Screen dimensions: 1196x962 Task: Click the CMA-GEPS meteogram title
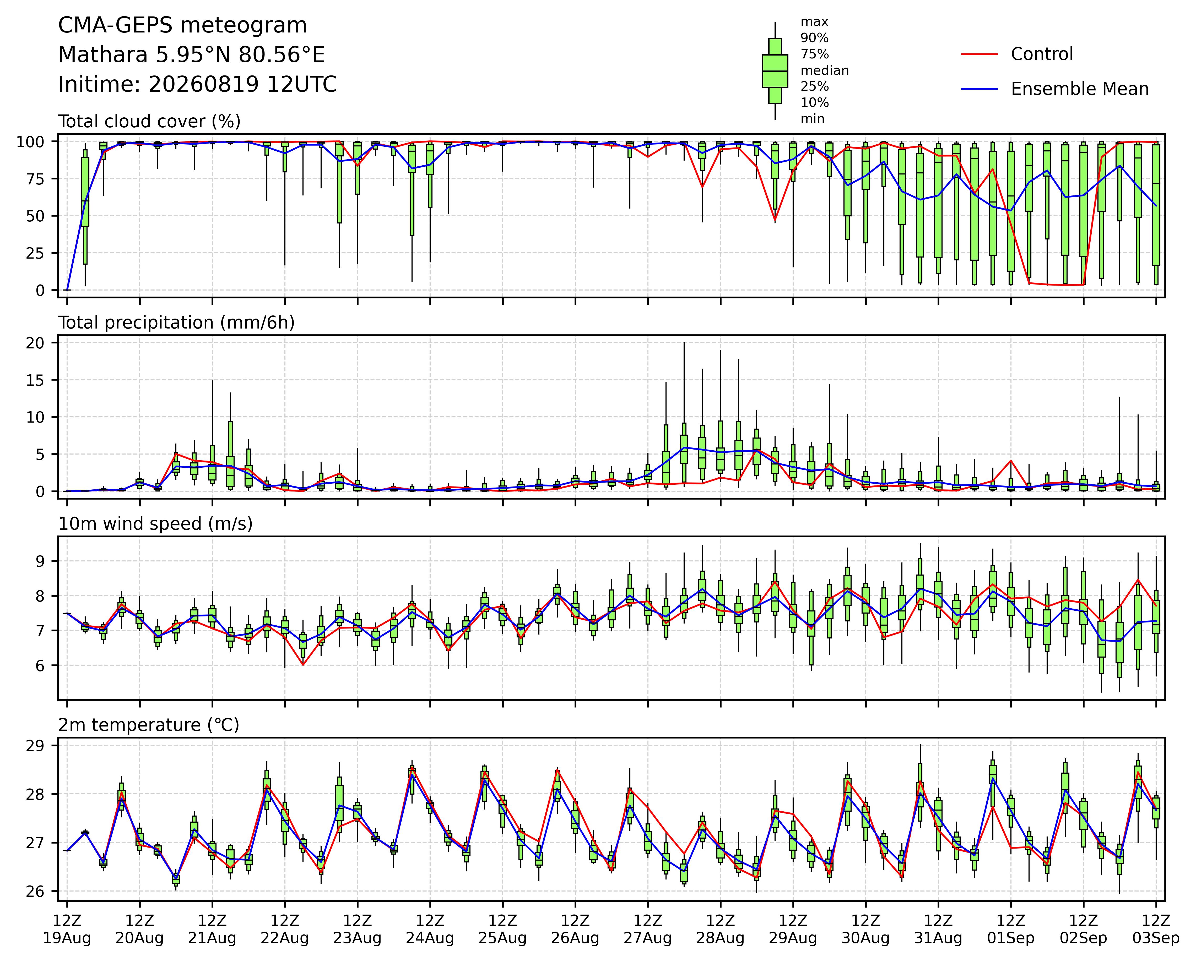point(182,25)
